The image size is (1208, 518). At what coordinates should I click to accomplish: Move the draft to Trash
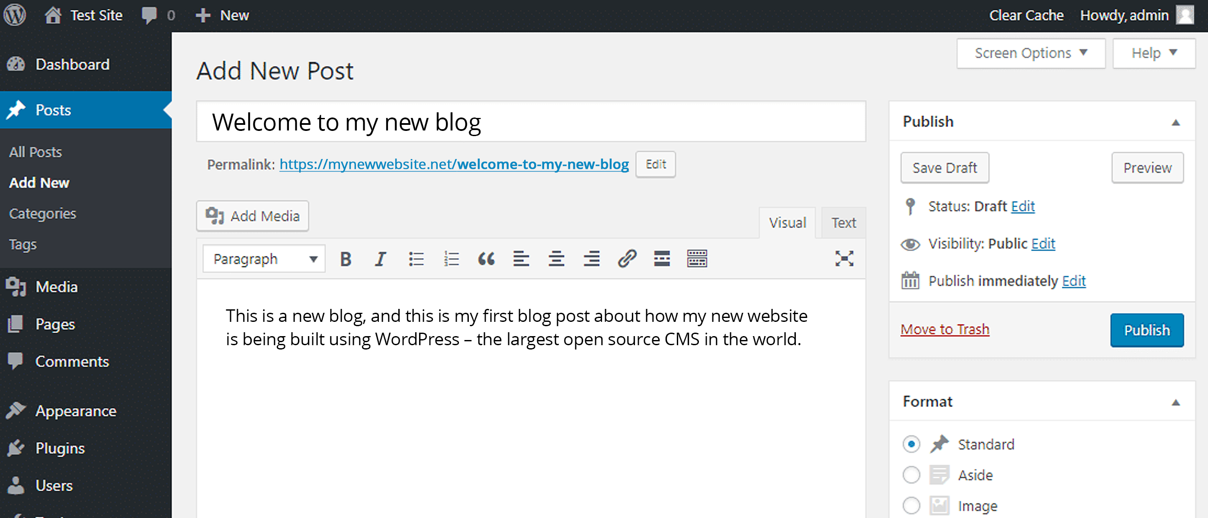945,329
